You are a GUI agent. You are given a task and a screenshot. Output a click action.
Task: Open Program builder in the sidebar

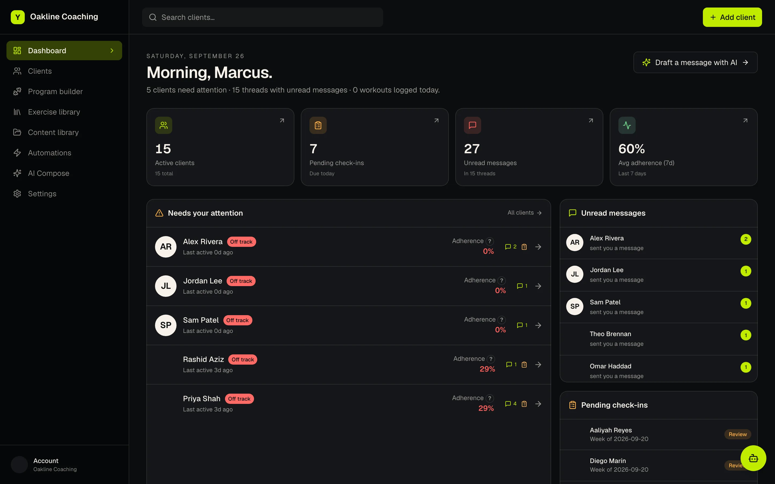(x=64, y=91)
